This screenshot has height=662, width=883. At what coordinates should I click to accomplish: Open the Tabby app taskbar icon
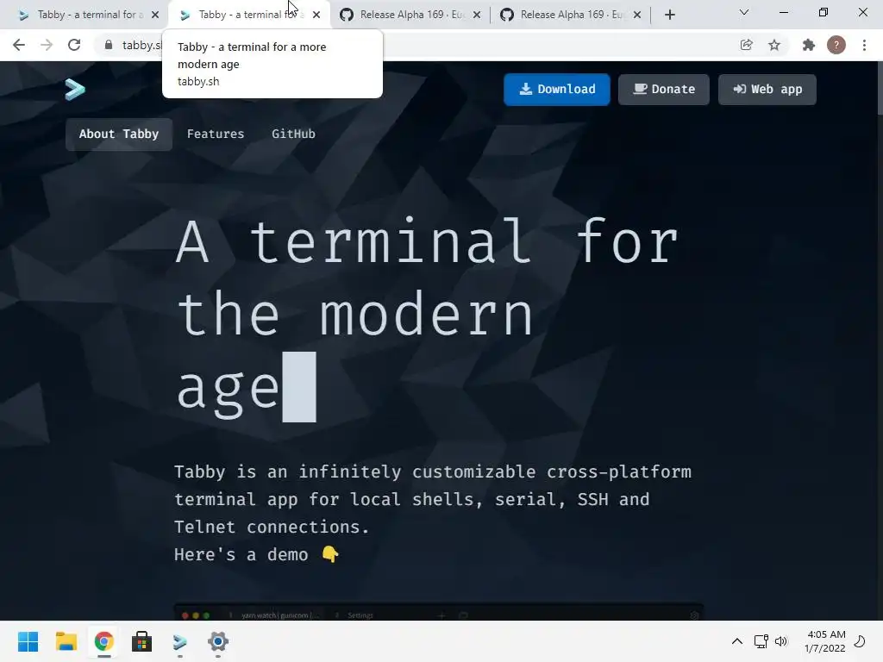[x=179, y=641]
